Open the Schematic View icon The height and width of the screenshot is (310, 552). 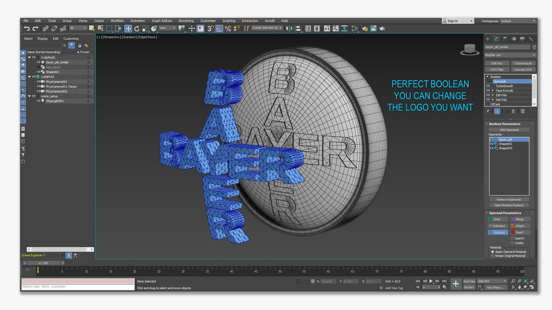click(x=355, y=29)
